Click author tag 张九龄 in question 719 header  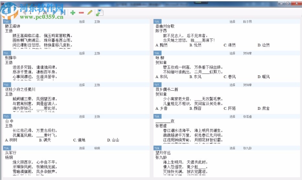(x=247, y=148)
